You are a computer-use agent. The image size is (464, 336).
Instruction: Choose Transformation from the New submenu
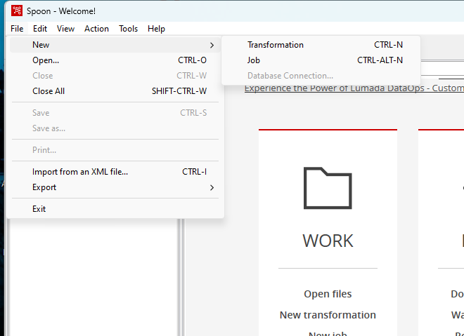tap(276, 45)
